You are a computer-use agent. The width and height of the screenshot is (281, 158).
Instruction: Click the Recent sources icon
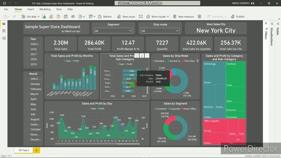80,17
